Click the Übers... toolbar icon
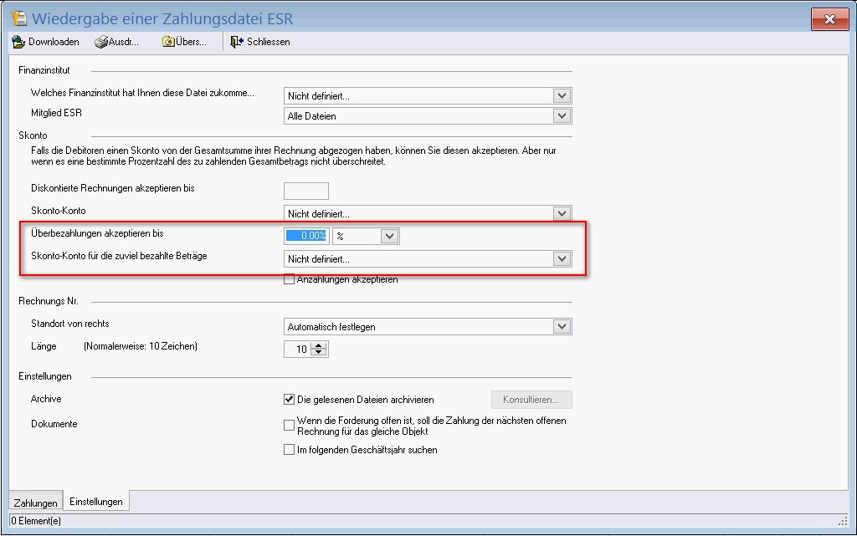Image resolution: width=857 pixels, height=536 pixels. (168, 42)
